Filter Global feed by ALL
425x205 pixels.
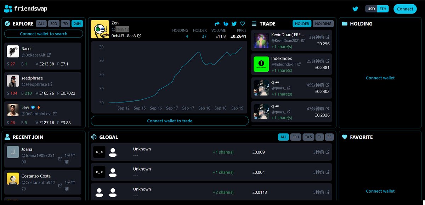pos(283,137)
